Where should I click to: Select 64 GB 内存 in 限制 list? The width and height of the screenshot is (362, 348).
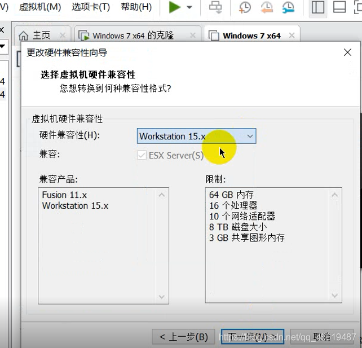click(x=231, y=195)
